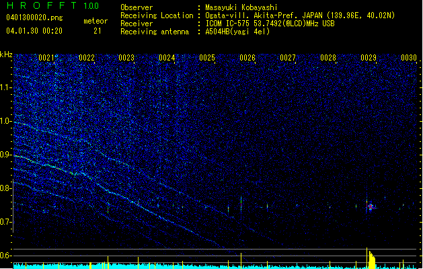
Task: Select the A504HB(yagi 4el) antenna text
Action: (x=237, y=32)
